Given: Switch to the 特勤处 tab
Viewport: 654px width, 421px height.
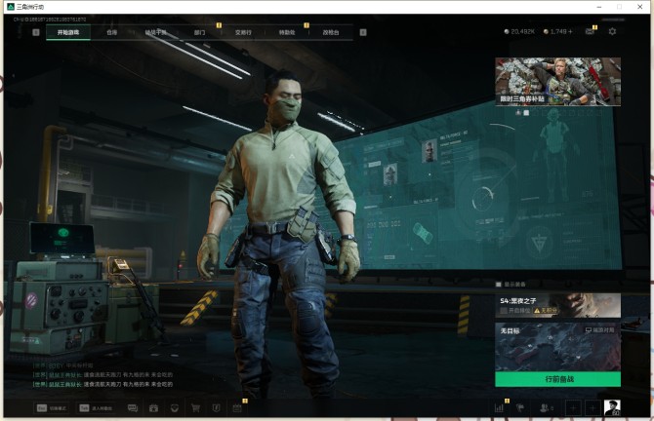Looking at the screenshot, I should tap(287, 32).
